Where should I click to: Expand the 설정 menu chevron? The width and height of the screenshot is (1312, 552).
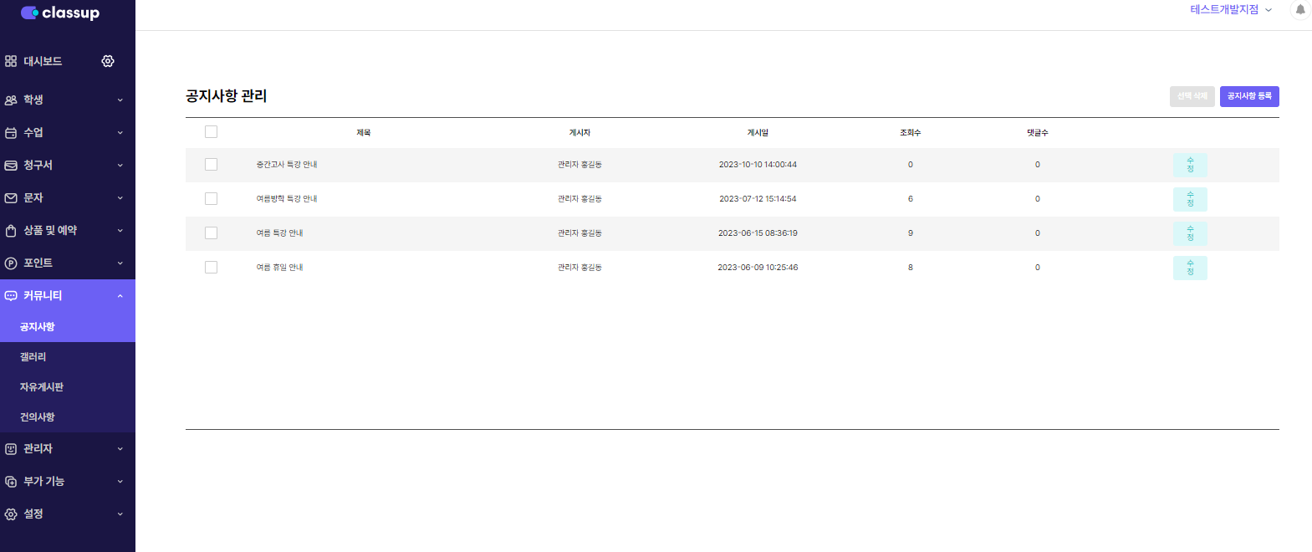tap(120, 514)
